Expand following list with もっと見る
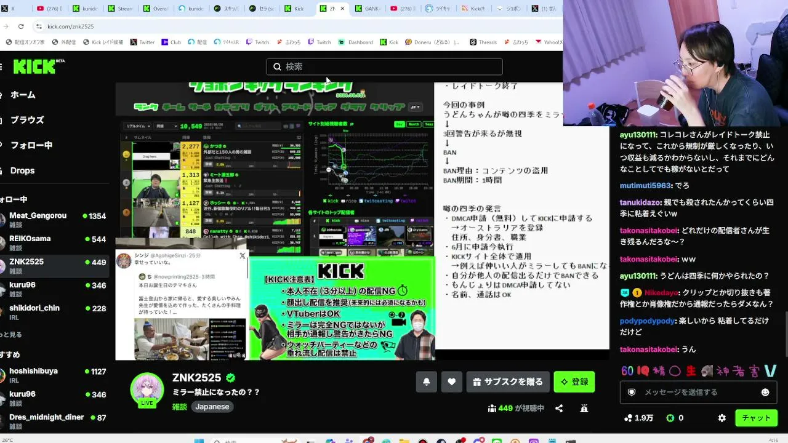The image size is (788, 443). click(11, 335)
